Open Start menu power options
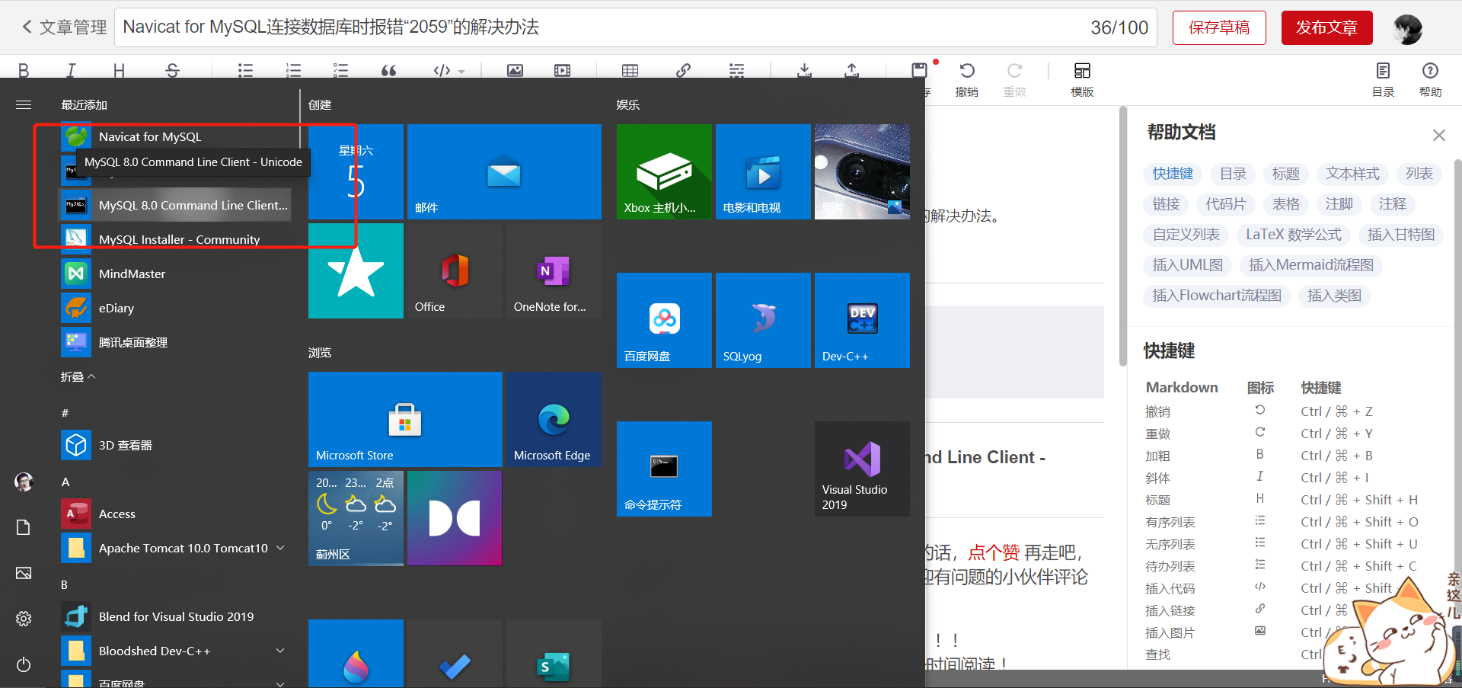Screen dimensions: 1462x688 point(24,664)
